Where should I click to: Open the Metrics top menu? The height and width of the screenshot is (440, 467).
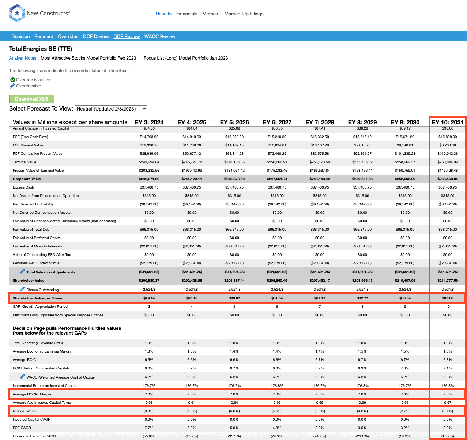tap(210, 14)
